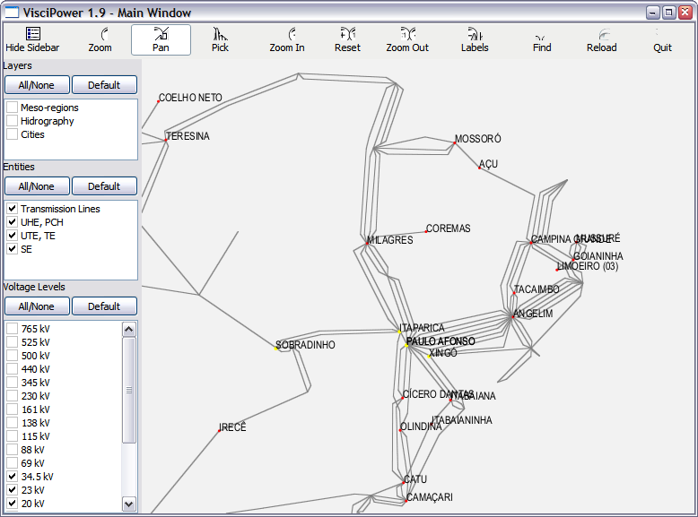Select the Zoom tool
The height and width of the screenshot is (517, 698).
(100, 40)
